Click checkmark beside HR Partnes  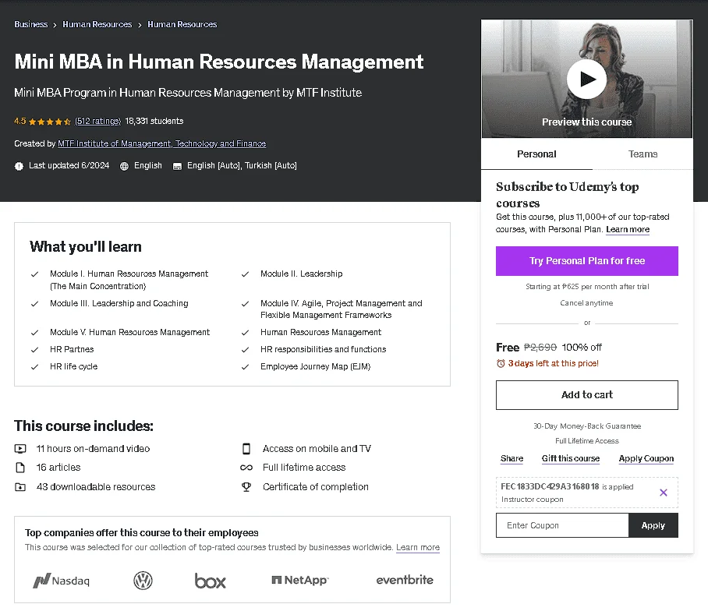click(x=34, y=350)
